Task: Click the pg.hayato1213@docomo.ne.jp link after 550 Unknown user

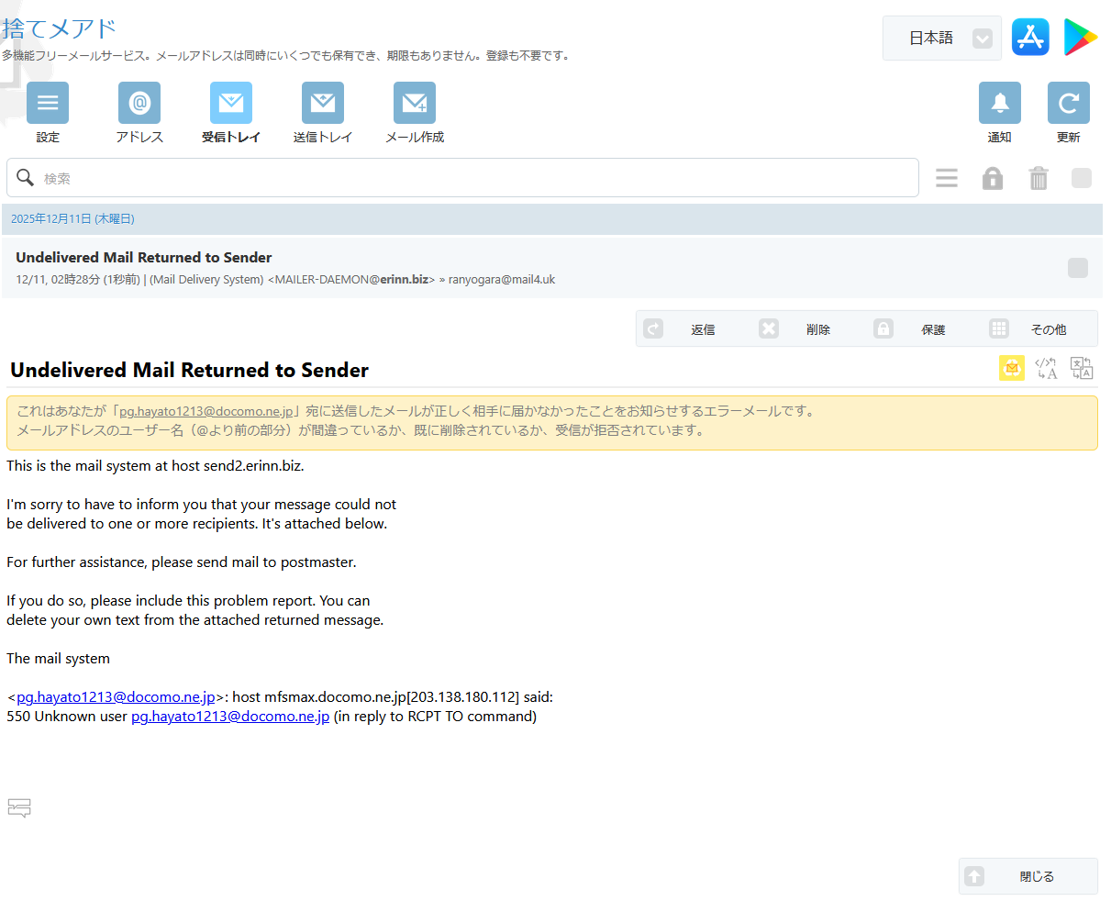Action: point(230,717)
